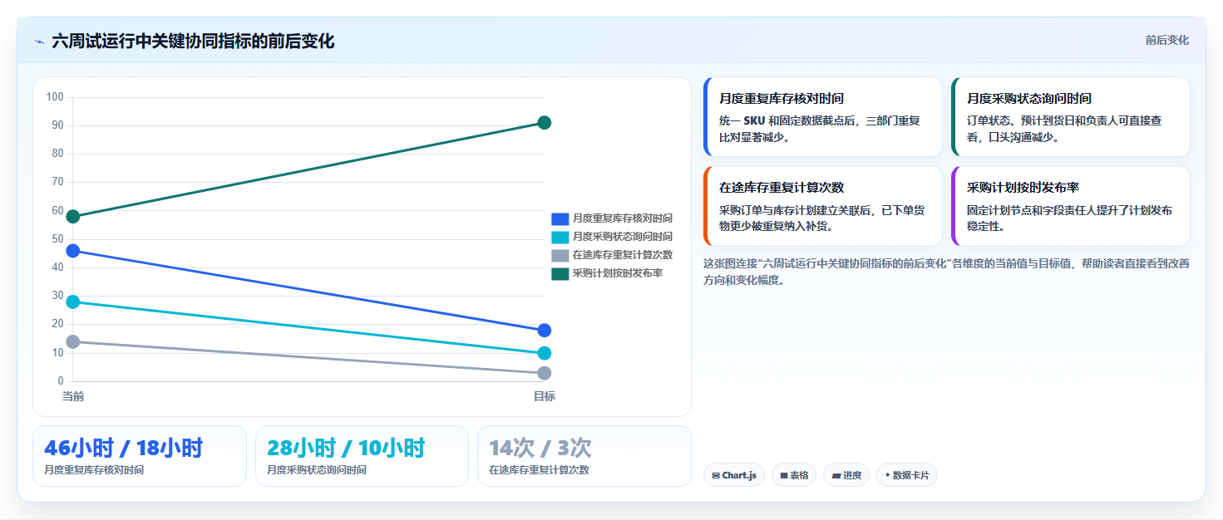
Task: Click the 当前 x-axis label
Action: [x=73, y=396]
